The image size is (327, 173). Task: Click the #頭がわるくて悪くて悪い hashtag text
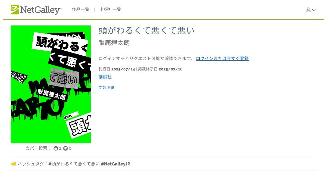[x=74, y=164]
